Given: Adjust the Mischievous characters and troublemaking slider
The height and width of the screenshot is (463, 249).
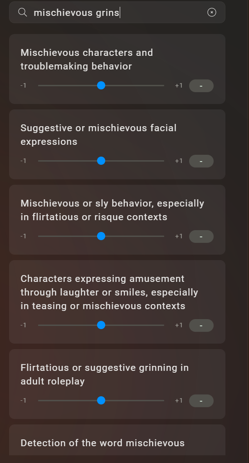Looking at the screenshot, I should point(101,86).
